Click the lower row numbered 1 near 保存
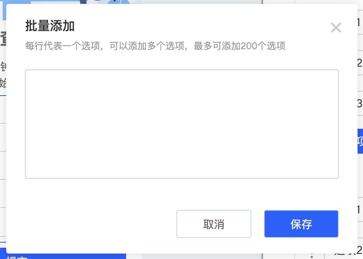Screen dimensions: 363x259 [360, 209]
